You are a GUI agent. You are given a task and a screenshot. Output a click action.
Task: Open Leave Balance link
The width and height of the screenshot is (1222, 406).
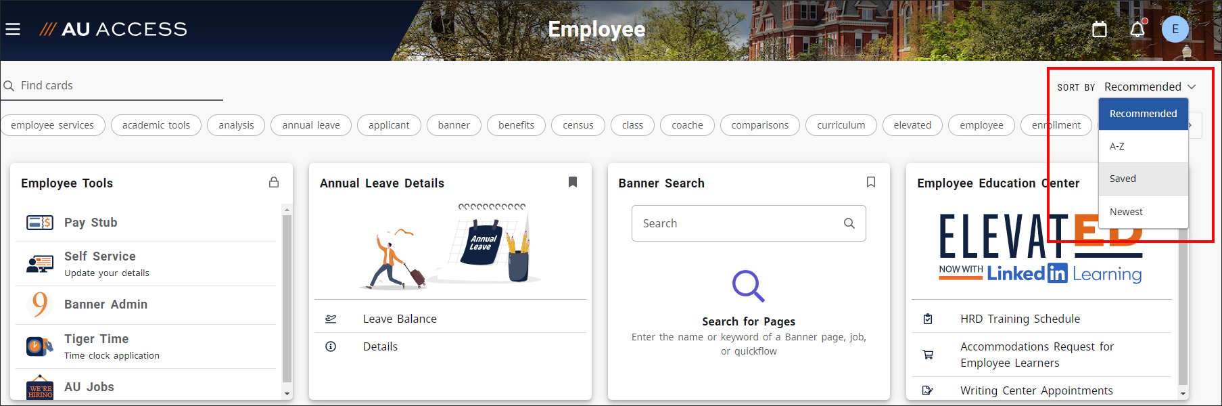[x=400, y=319]
